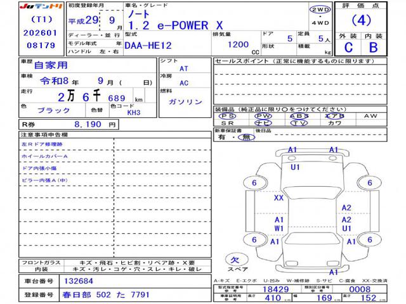Toggle circled ABS equipment mark
406x304 pixels.
[299, 116]
